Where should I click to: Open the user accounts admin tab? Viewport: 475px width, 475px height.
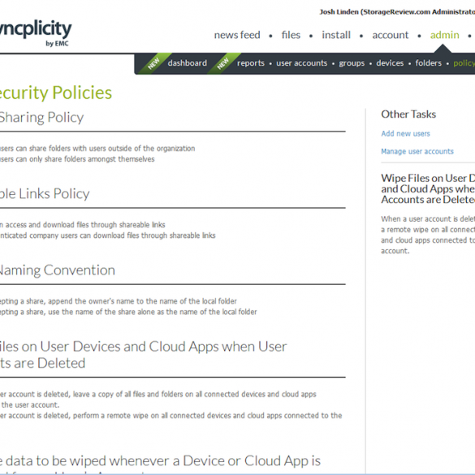tap(302, 63)
